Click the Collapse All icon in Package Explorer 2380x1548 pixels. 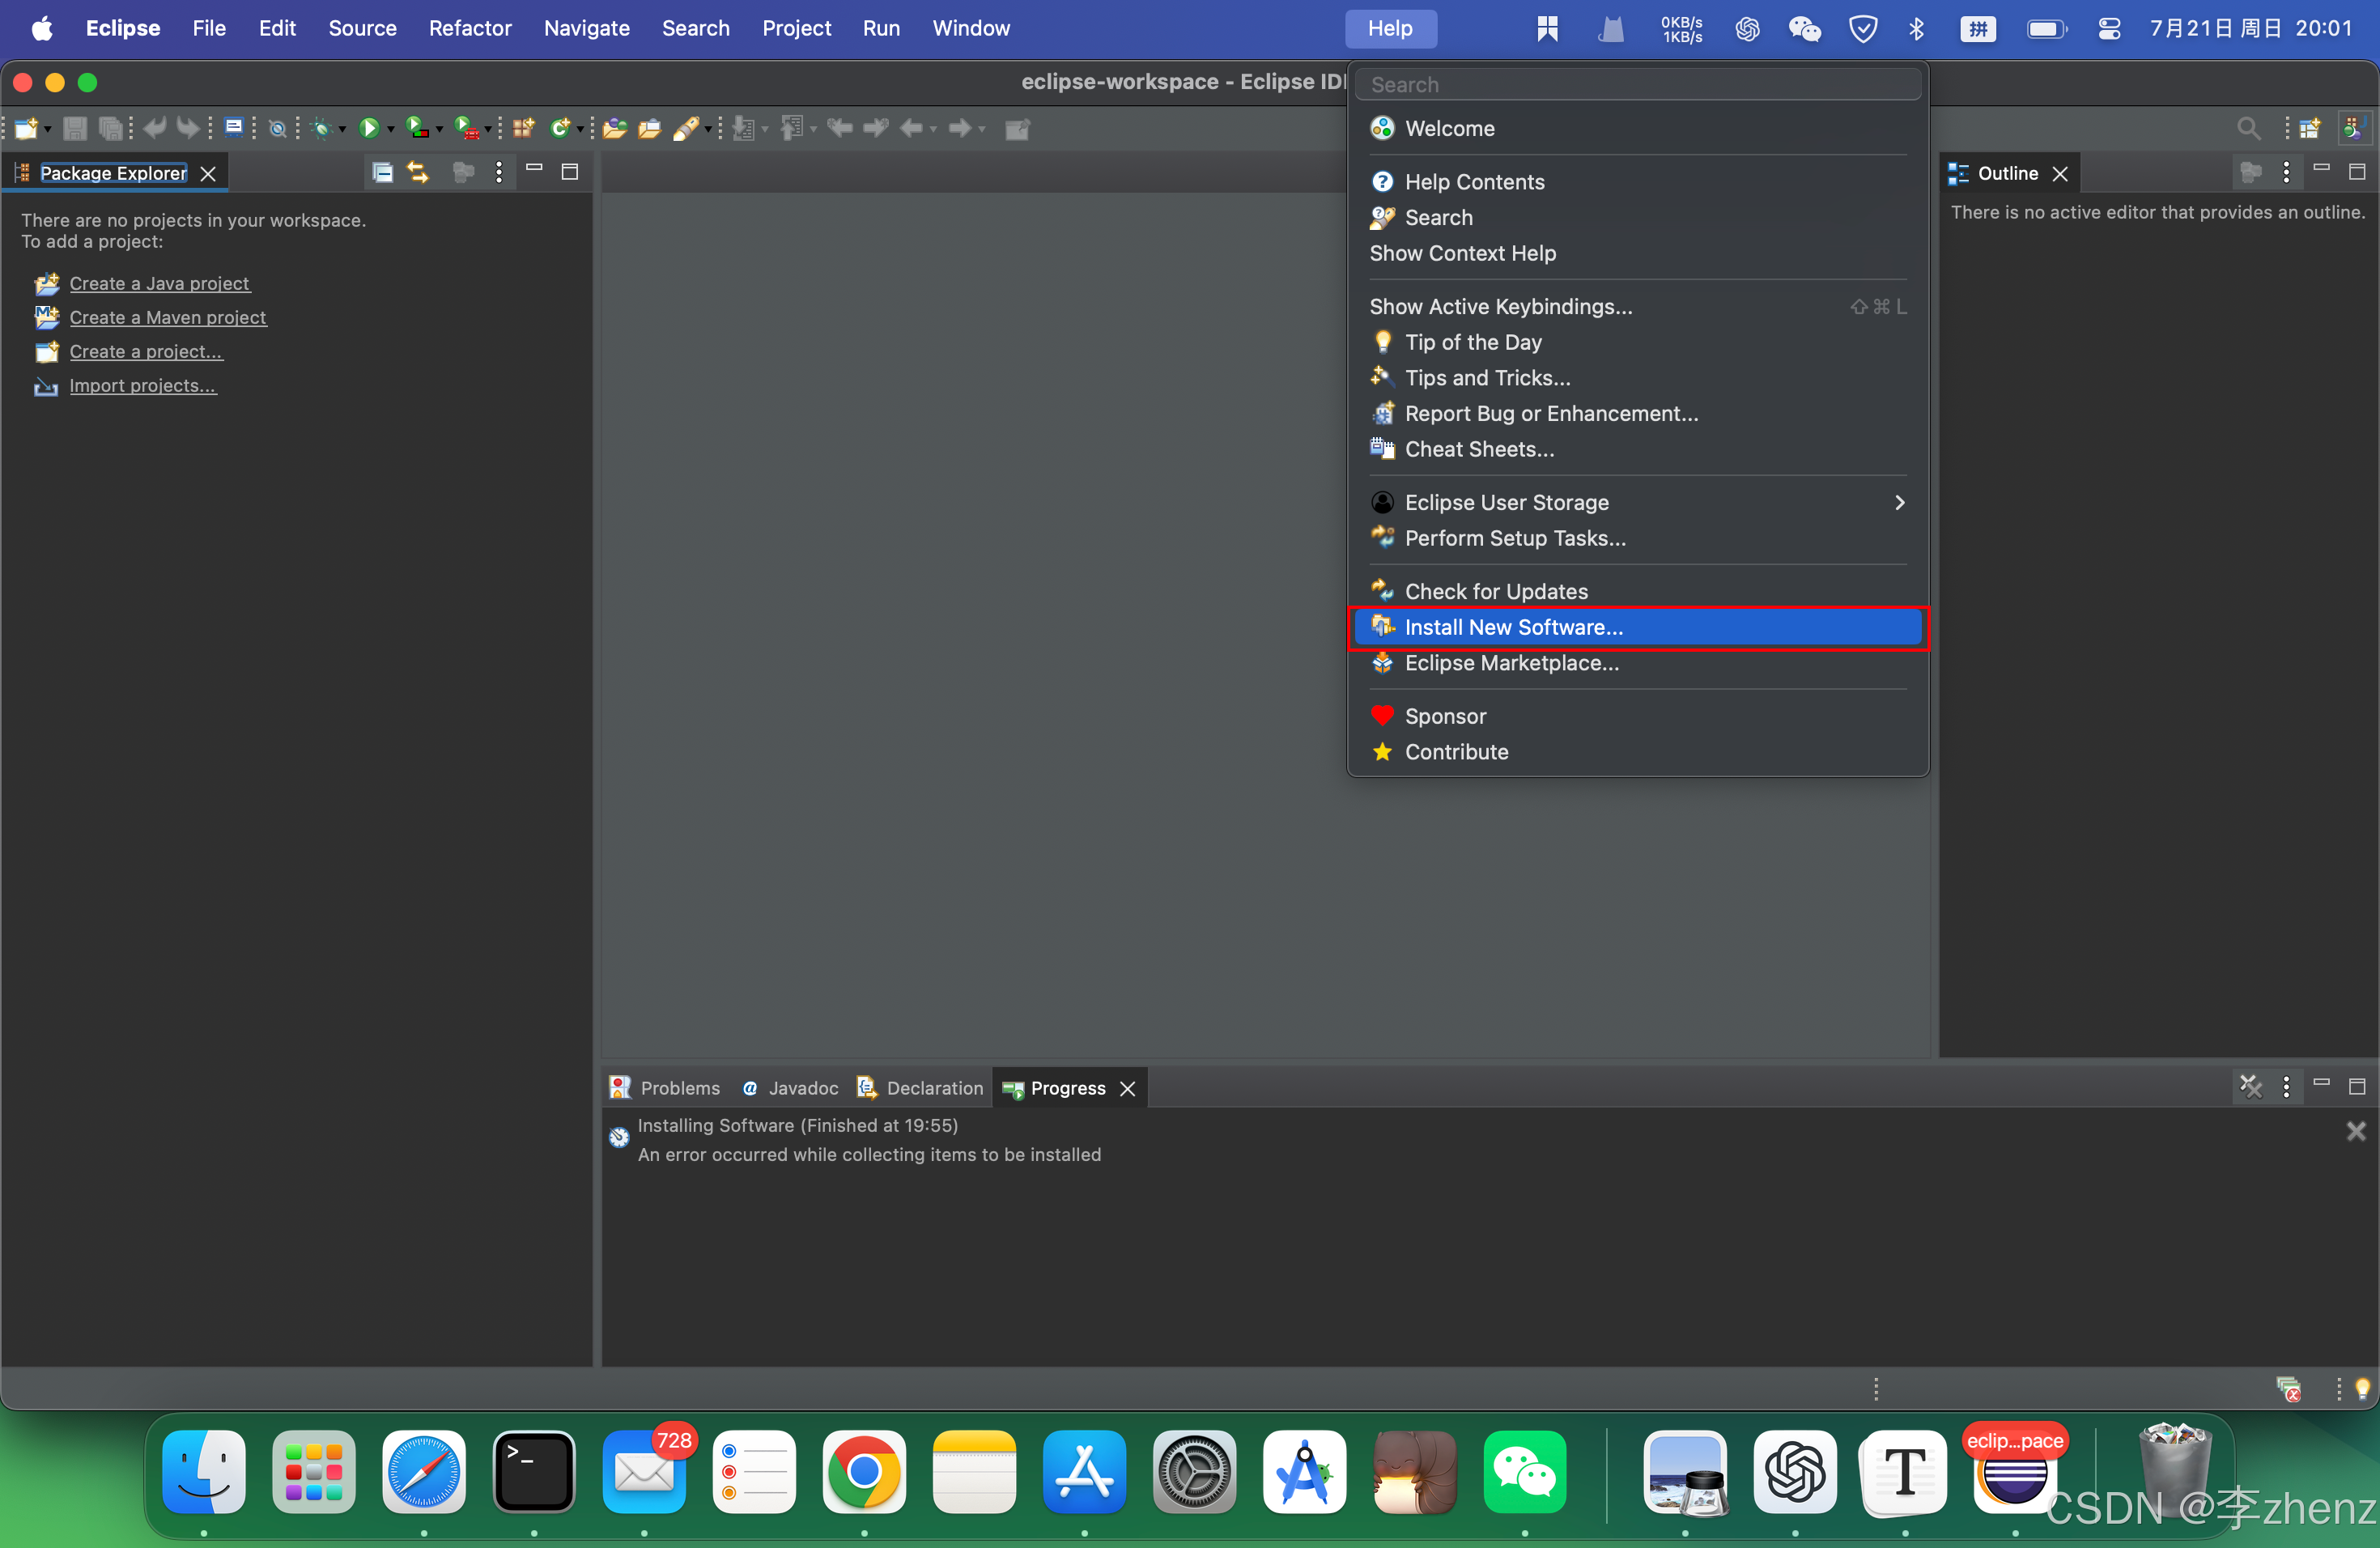click(382, 172)
